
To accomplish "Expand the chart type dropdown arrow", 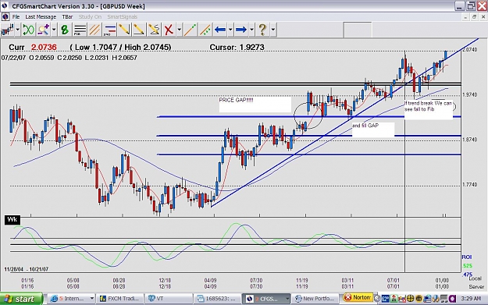I will click(x=18, y=30).
